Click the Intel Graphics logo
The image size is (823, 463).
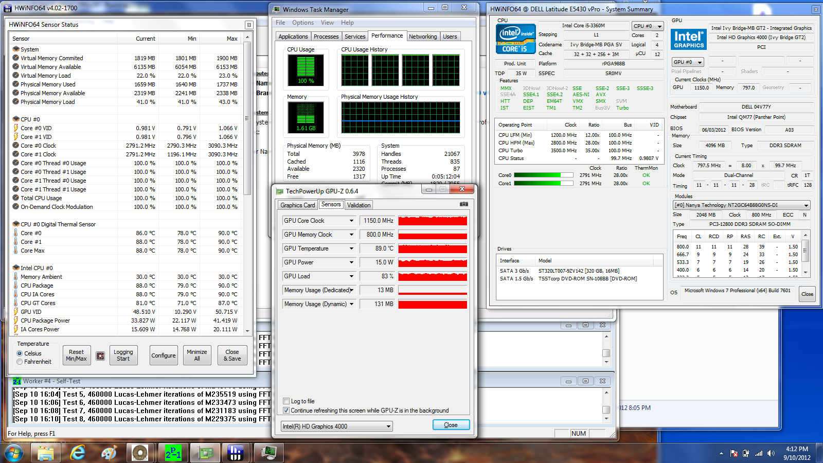(x=689, y=39)
